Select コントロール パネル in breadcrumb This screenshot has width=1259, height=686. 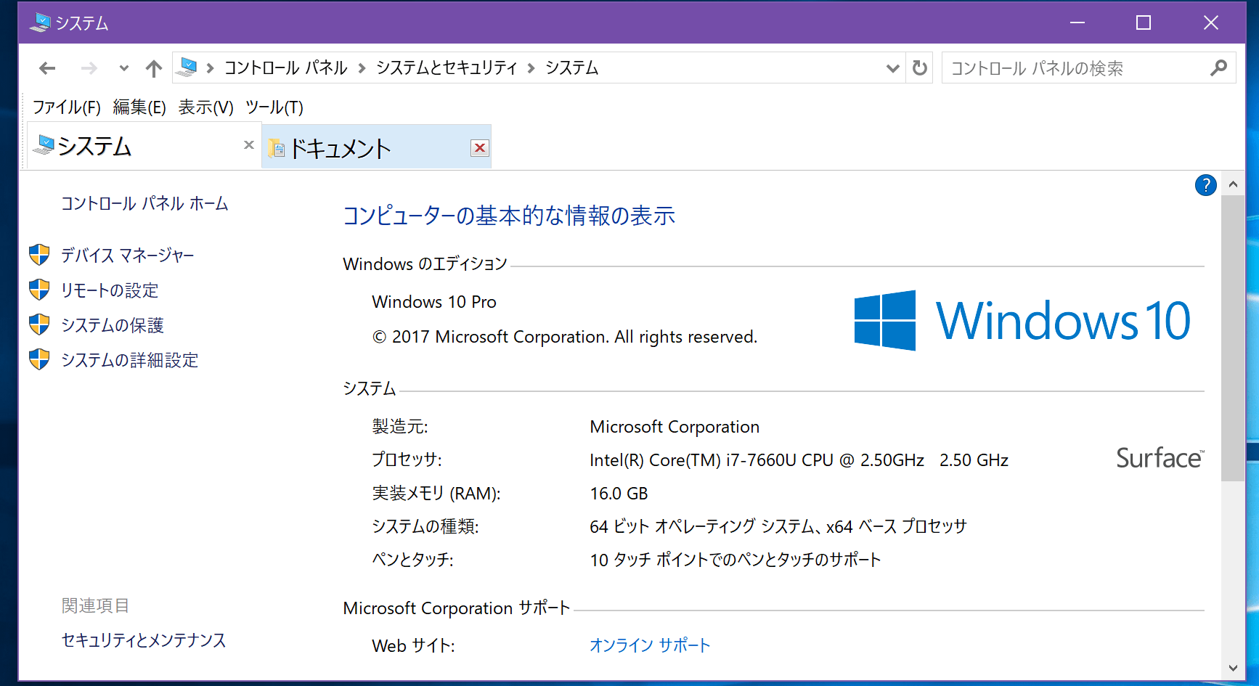[285, 68]
